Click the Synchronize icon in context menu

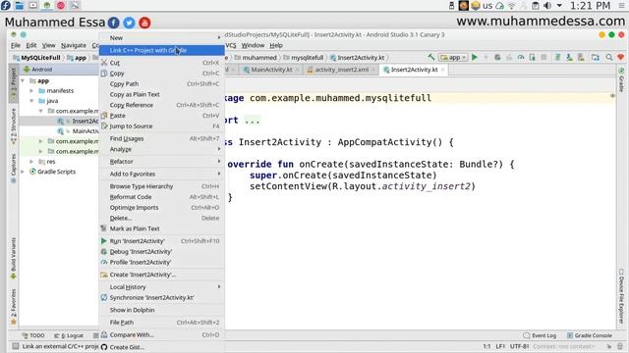pos(104,297)
